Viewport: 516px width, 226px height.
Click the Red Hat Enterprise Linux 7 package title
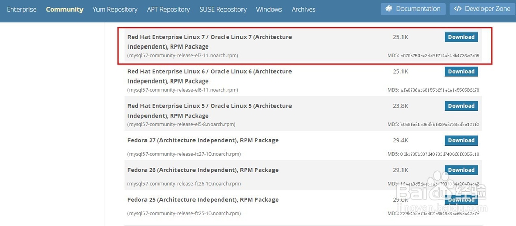click(209, 42)
